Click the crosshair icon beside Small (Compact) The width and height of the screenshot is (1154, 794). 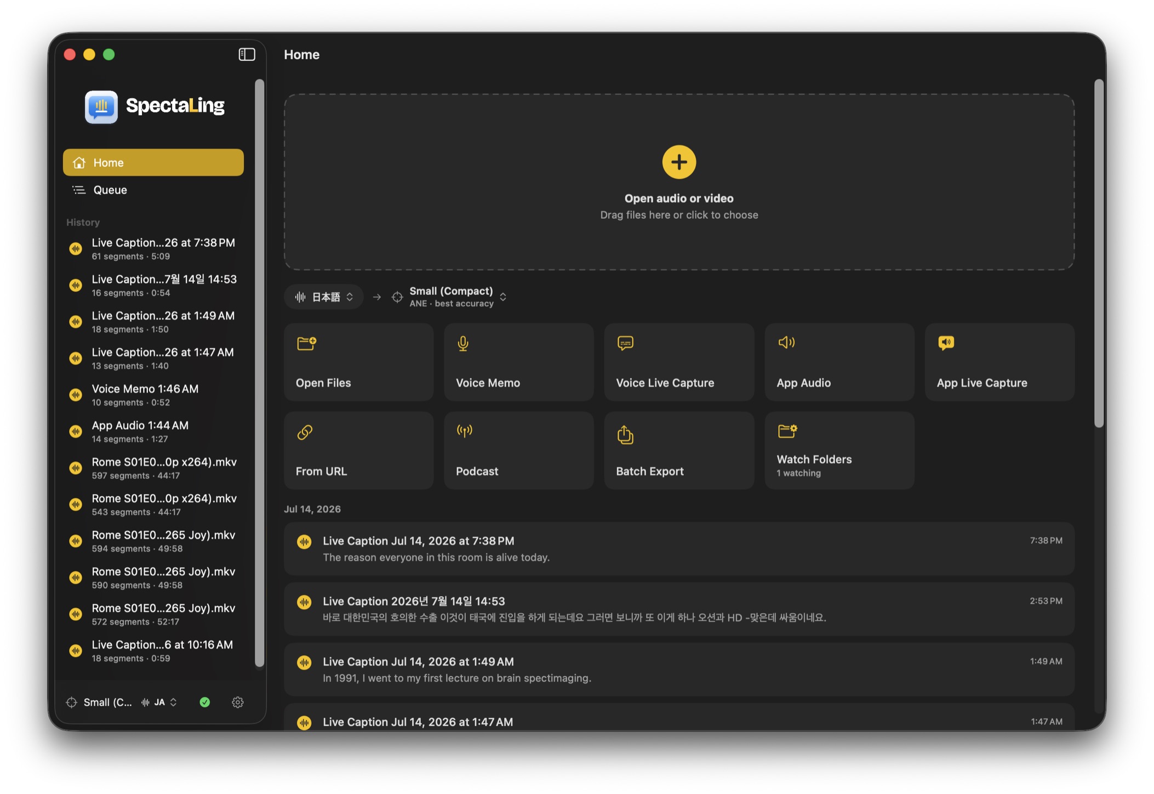[397, 297]
